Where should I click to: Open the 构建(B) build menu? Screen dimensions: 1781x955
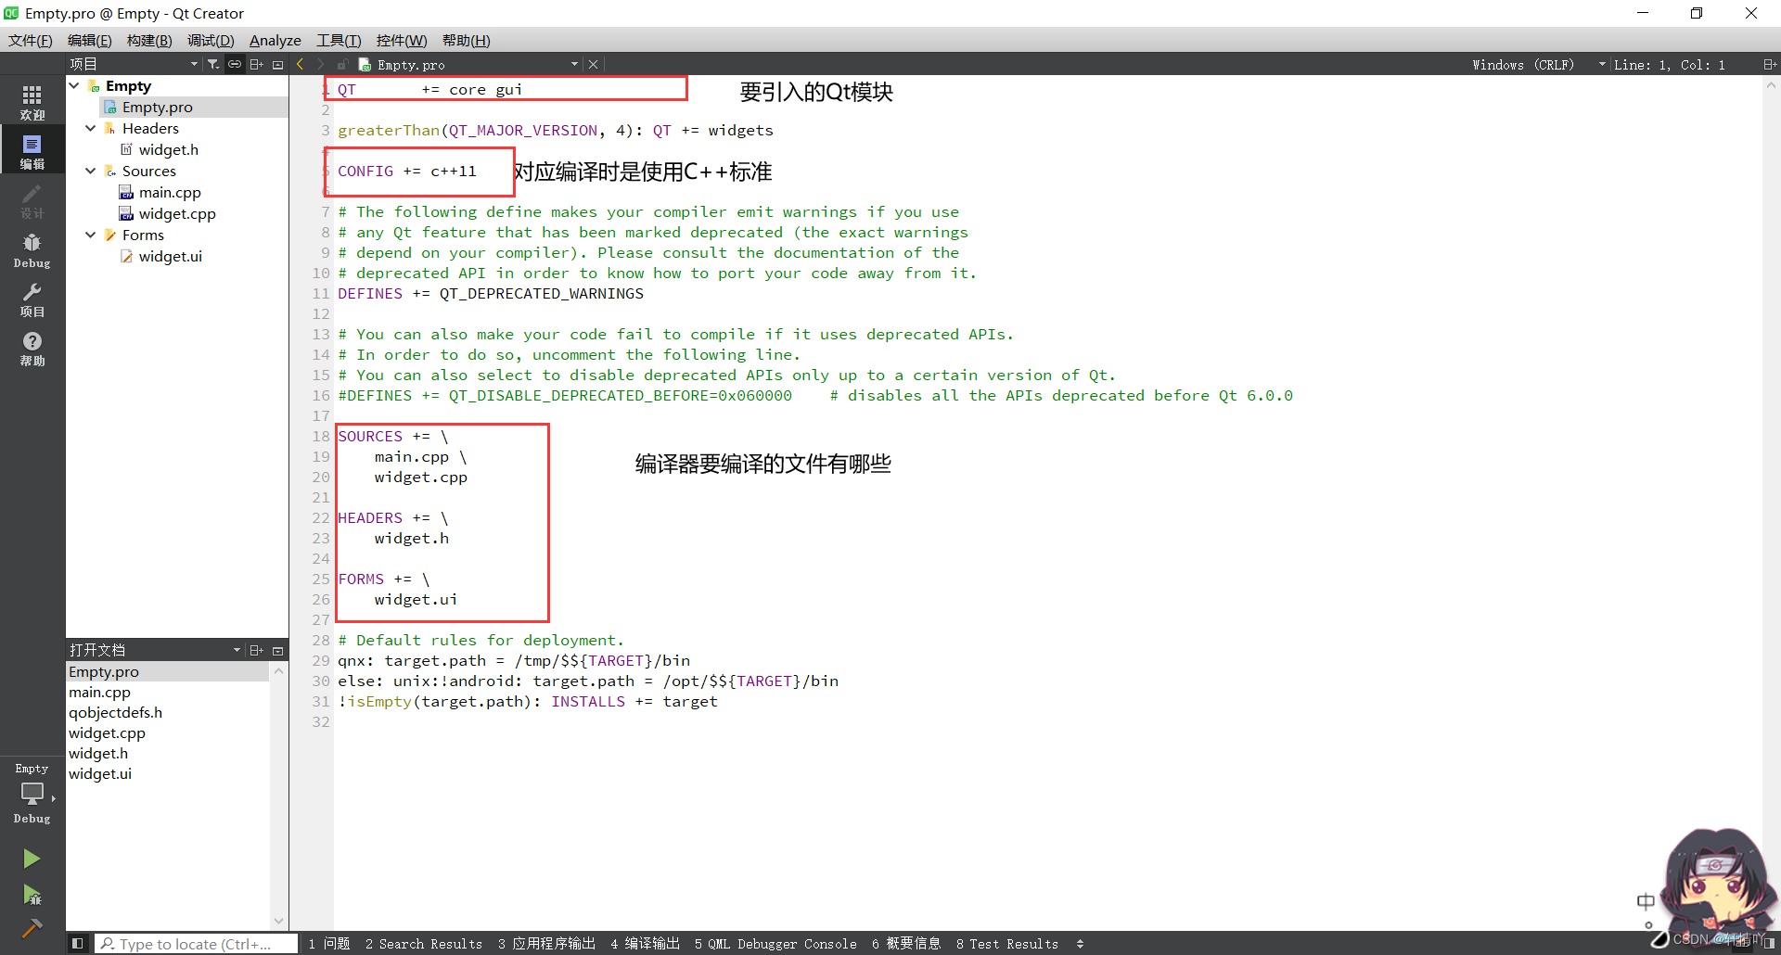[x=149, y=40]
